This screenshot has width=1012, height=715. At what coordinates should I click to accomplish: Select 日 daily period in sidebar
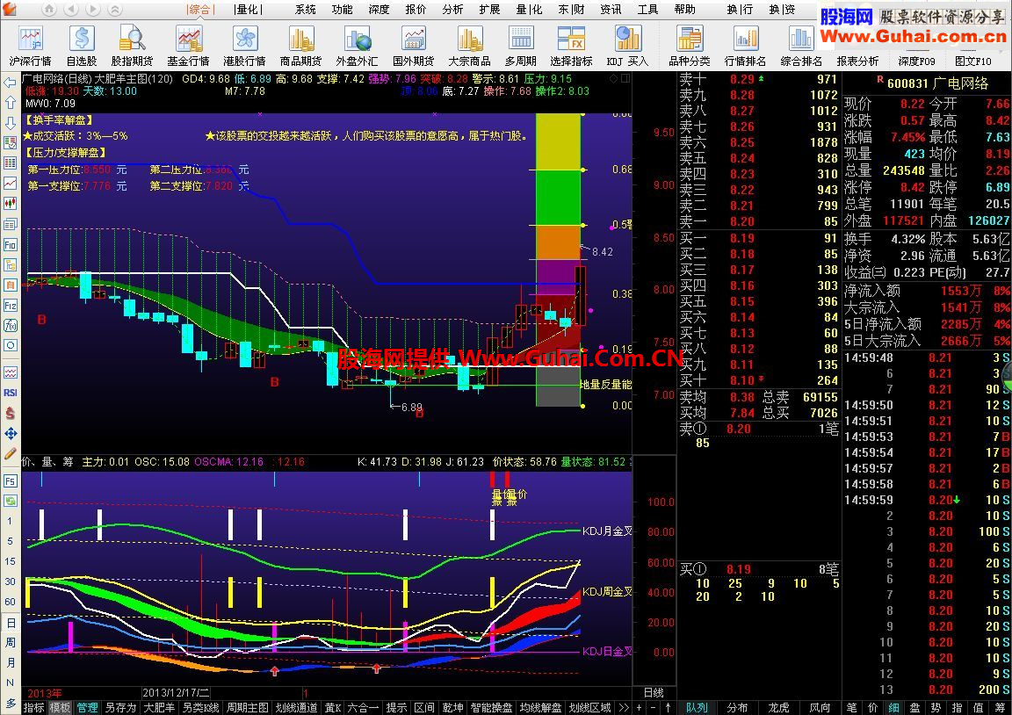tap(11, 623)
